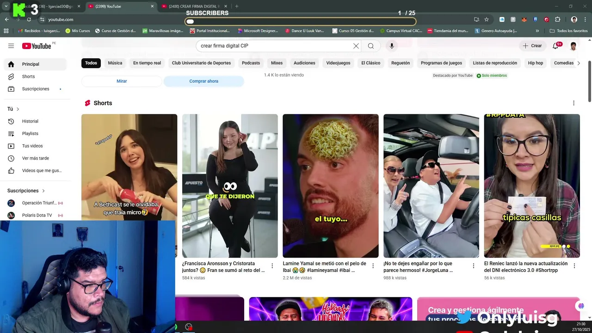Expand the Suscripciones section heading

26,191
